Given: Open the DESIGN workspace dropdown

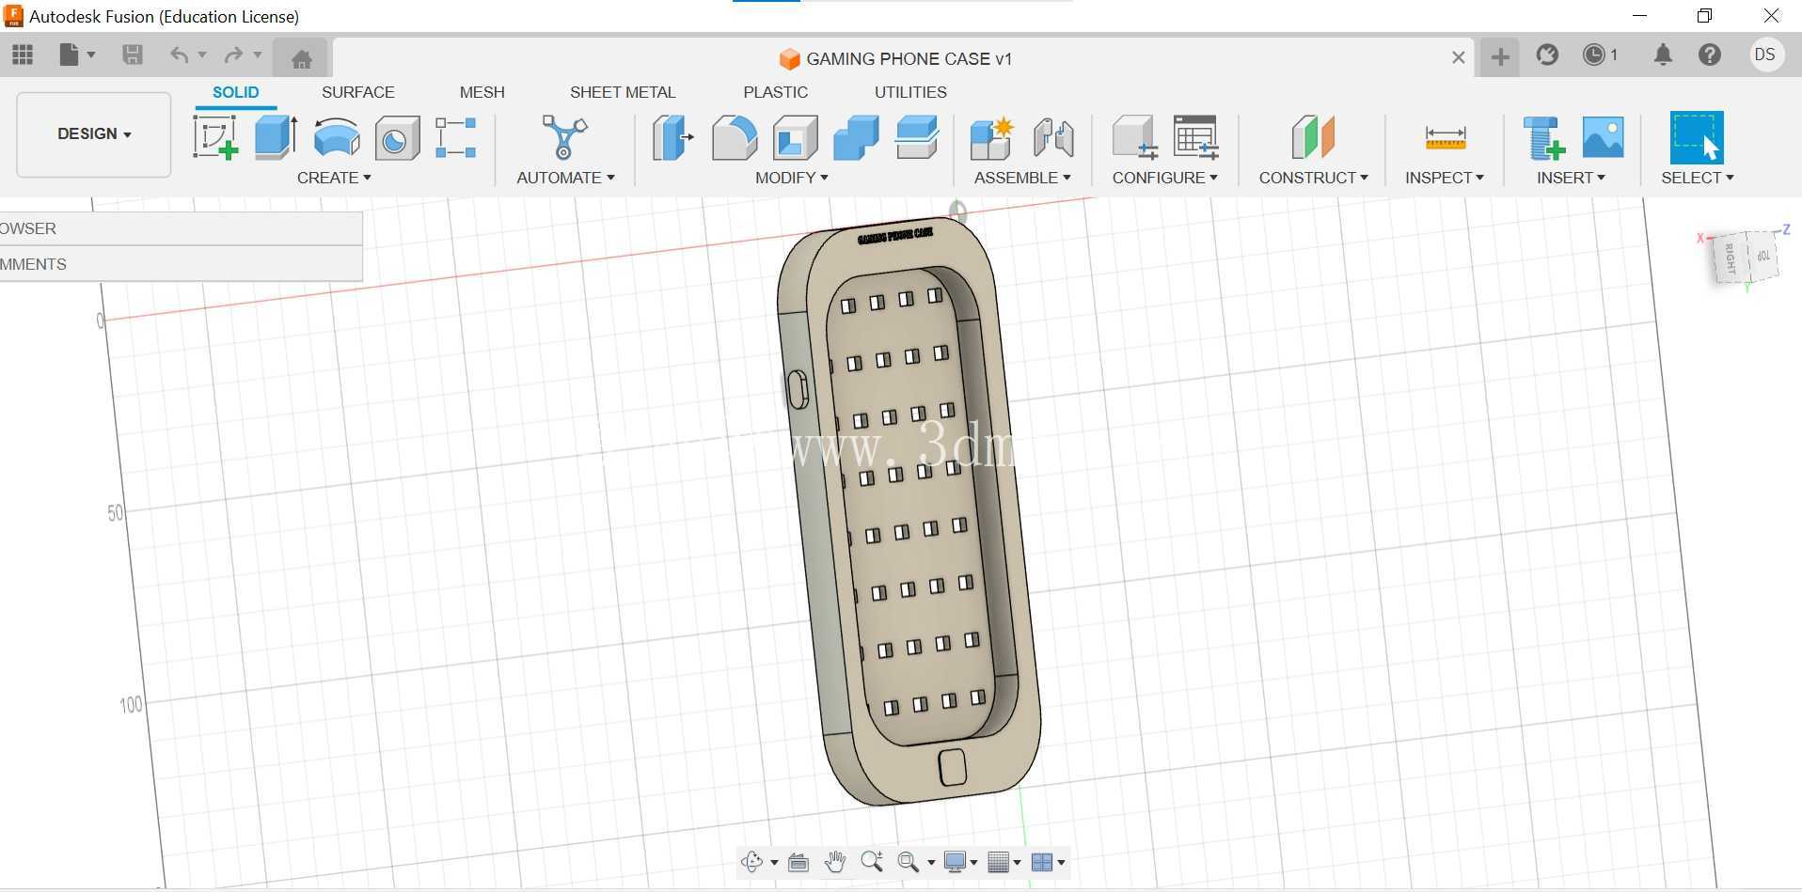Looking at the screenshot, I should pyautogui.click(x=94, y=134).
